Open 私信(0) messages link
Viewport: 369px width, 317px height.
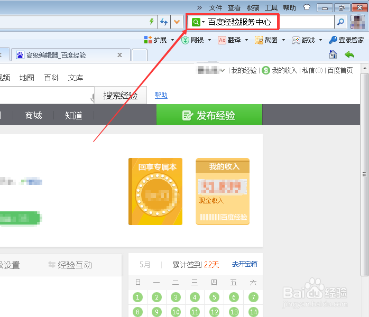[312, 70]
